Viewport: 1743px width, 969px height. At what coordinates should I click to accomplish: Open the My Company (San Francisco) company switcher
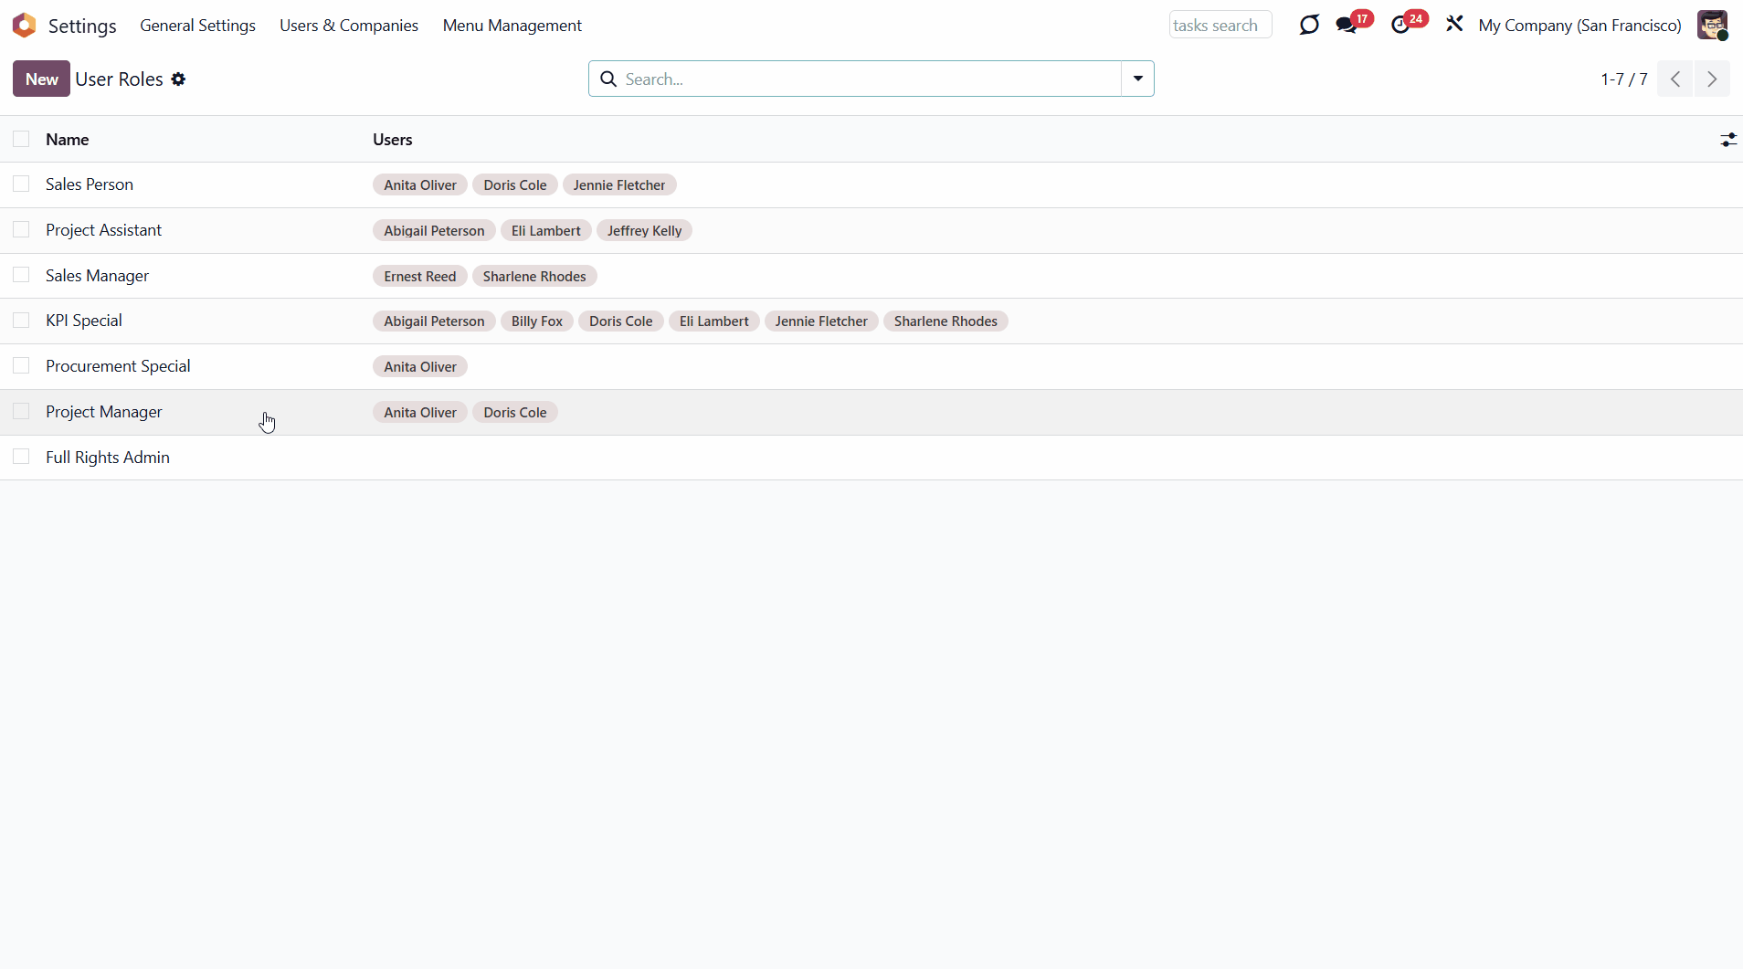tap(1579, 26)
